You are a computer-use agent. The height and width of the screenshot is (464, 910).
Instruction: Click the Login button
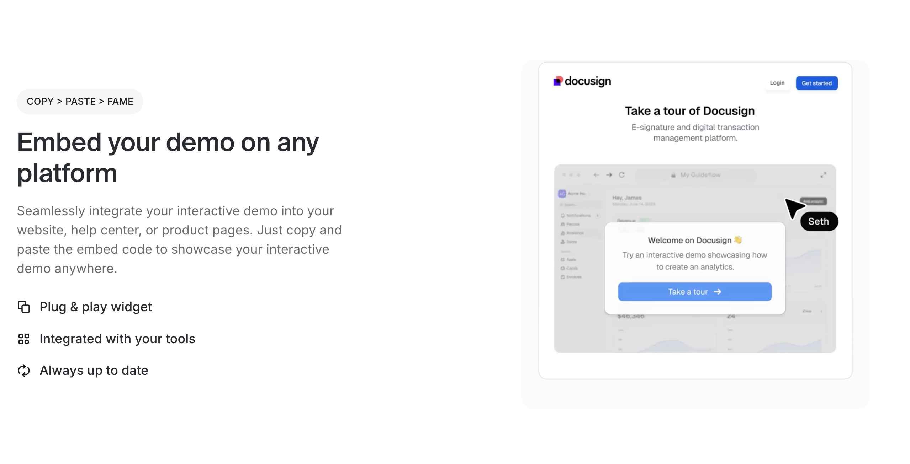777,83
